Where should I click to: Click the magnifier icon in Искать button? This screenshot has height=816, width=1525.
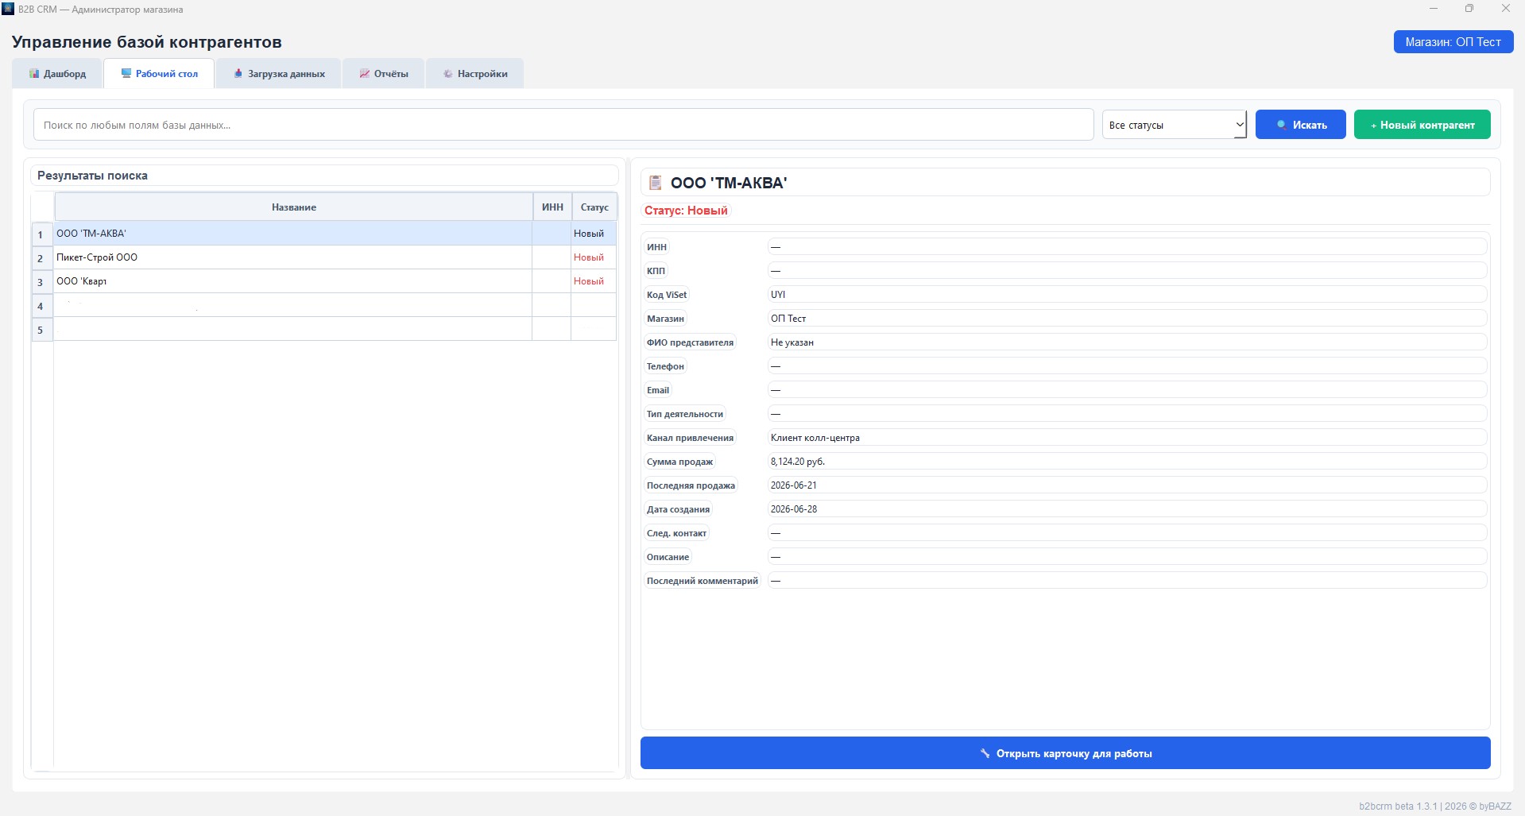coord(1281,126)
